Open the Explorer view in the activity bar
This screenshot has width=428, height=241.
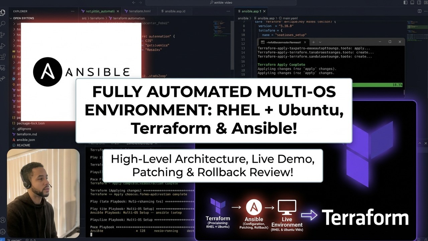[3, 13]
